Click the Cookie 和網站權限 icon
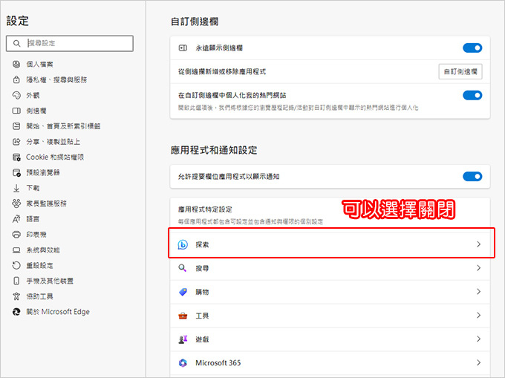Screen dimensions: 505x378 click(16, 157)
